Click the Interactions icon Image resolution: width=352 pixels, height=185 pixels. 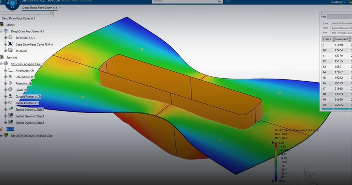tap(11, 77)
